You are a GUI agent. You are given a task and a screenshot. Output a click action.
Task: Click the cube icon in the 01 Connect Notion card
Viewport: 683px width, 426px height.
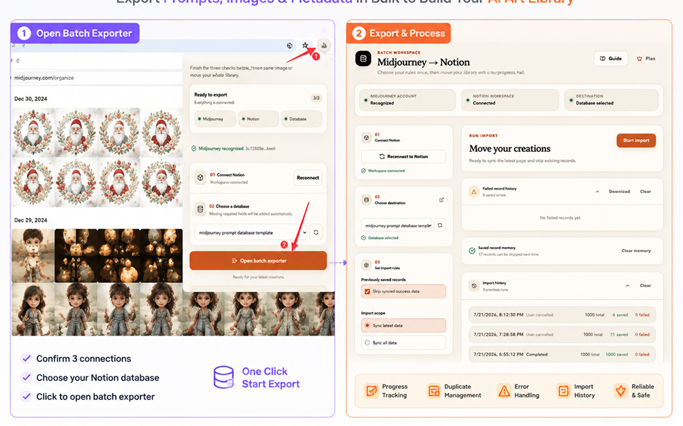click(366, 137)
